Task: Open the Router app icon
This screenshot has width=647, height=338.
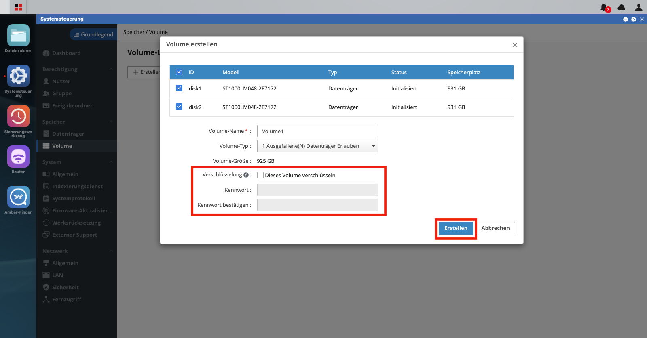Action: [18, 157]
